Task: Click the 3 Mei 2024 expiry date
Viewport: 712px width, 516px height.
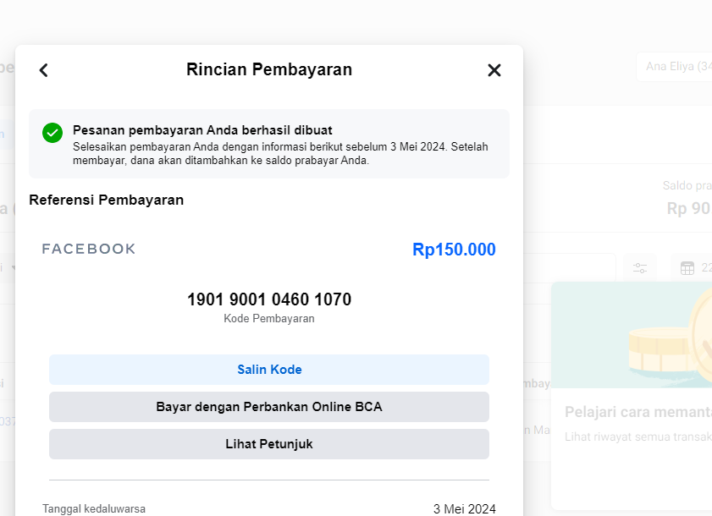Action: [x=464, y=509]
